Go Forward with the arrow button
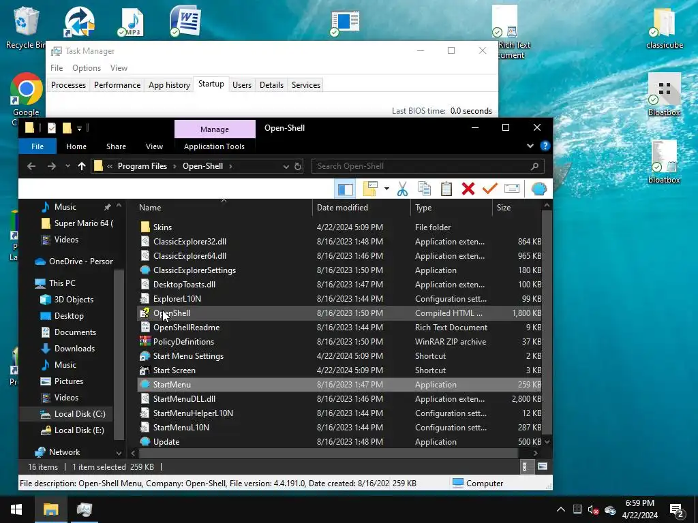This screenshot has width=698, height=523. tap(52, 166)
